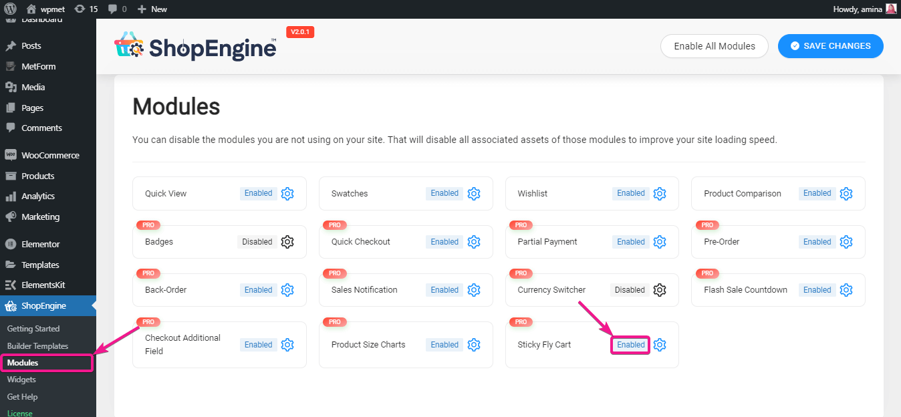Screen dimensions: 901x417
Task: Open settings gear for Wishlist module
Action: [660, 194]
